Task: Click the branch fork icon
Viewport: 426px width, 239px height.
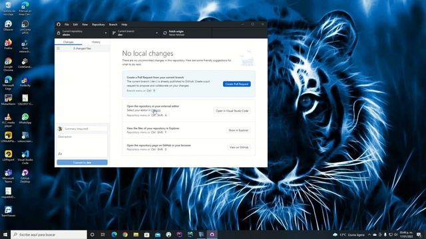Action: click(114, 33)
